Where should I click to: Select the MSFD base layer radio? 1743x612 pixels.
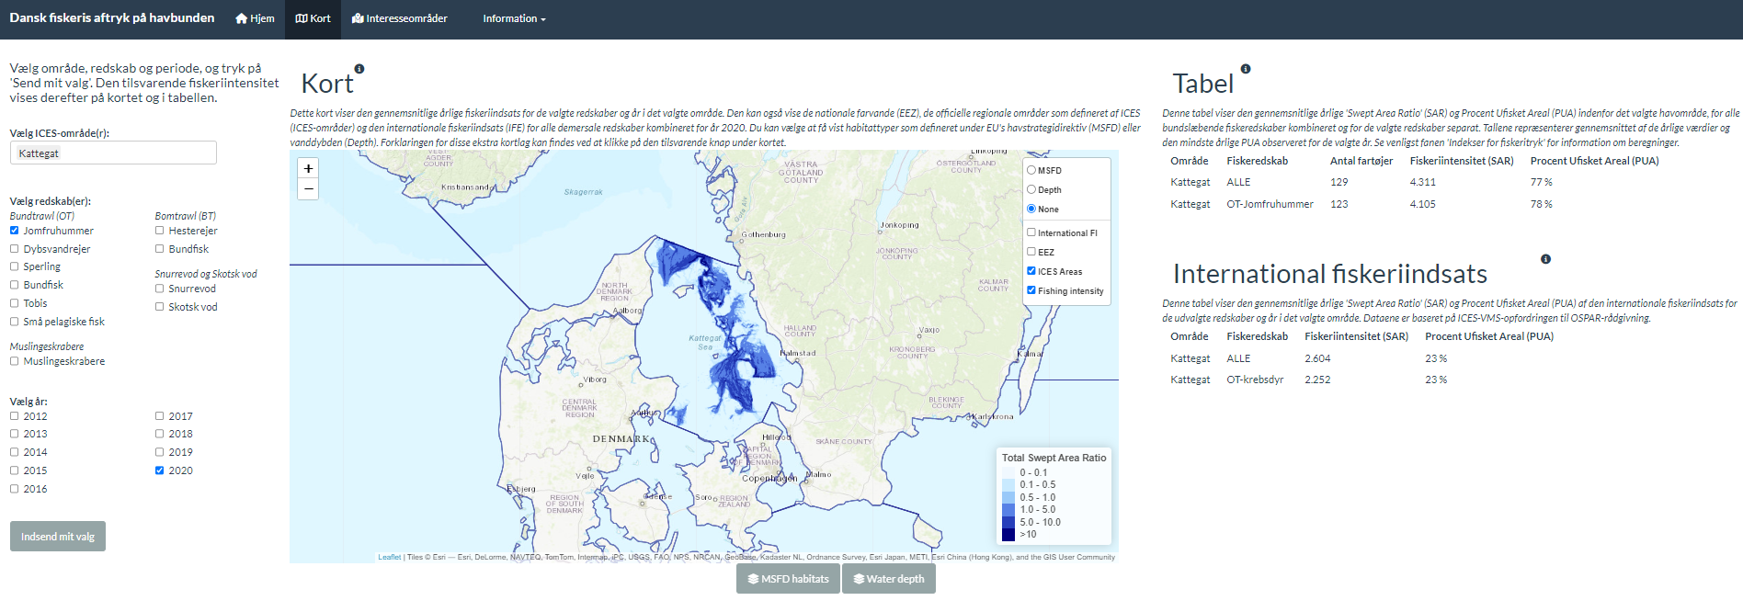coord(1031,170)
